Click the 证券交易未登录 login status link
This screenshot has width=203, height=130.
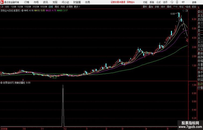(x=118, y=2)
